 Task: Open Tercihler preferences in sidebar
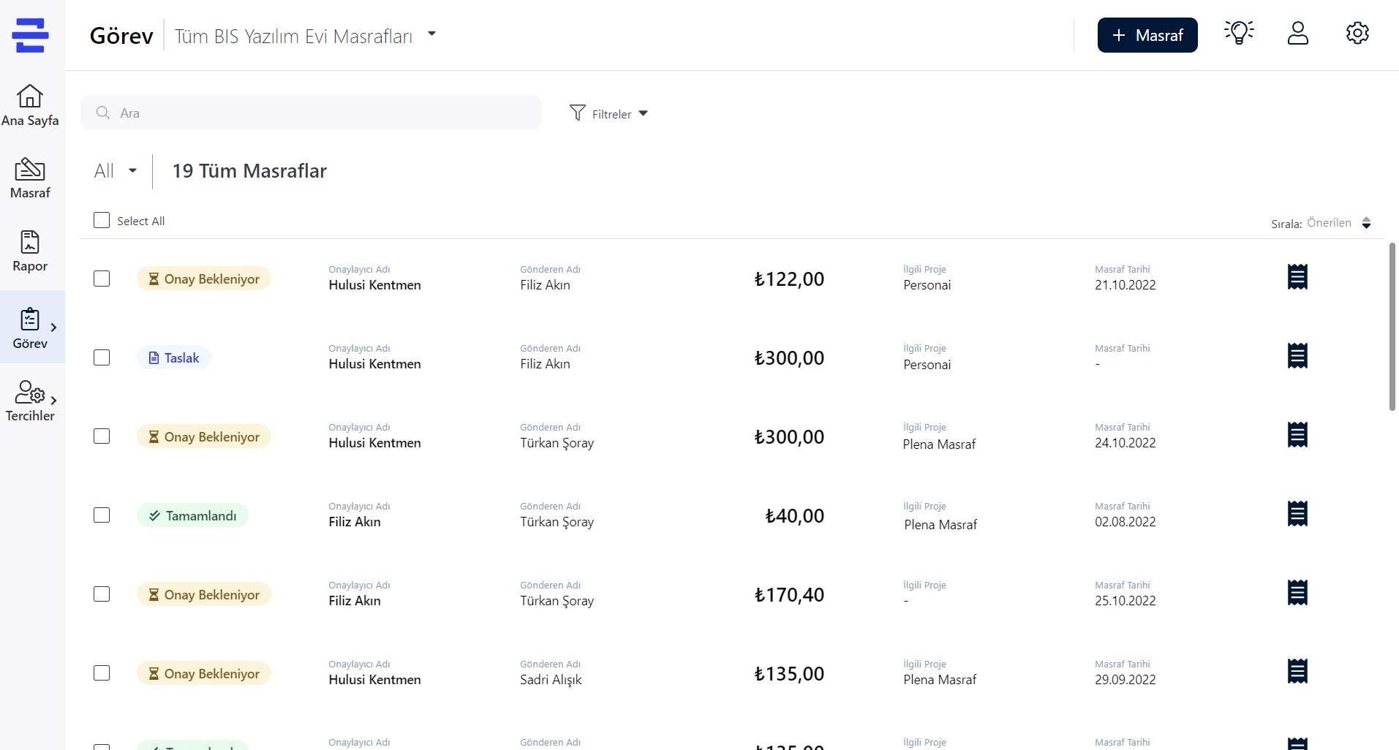(x=30, y=401)
